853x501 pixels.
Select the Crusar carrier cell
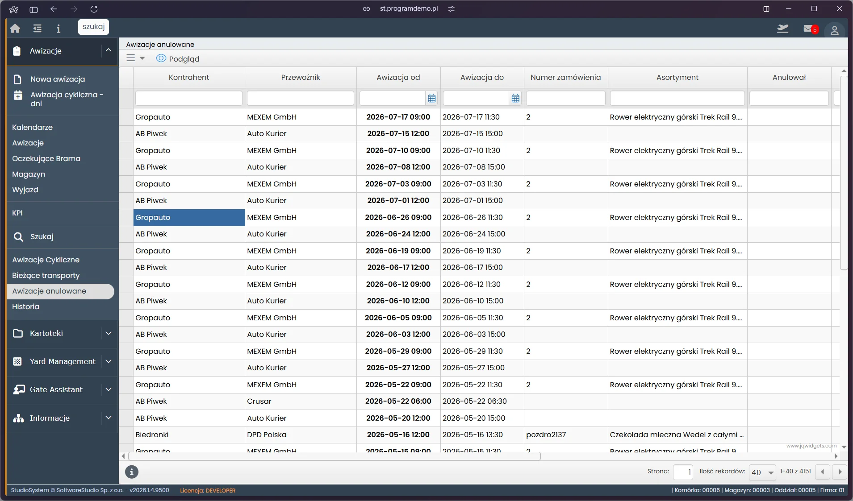pyautogui.click(x=301, y=401)
